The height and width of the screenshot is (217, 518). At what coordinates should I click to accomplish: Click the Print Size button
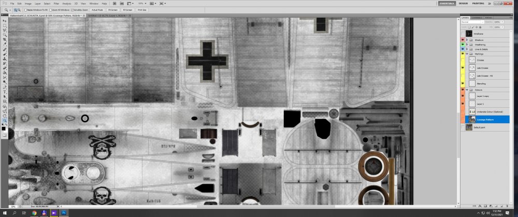pyautogui.click(x=141, y=10)
